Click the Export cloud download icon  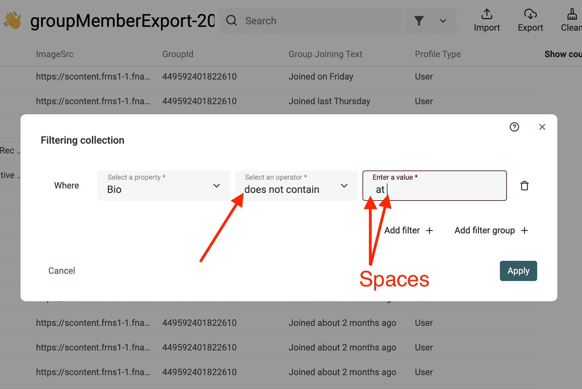(x=530, y=14)
